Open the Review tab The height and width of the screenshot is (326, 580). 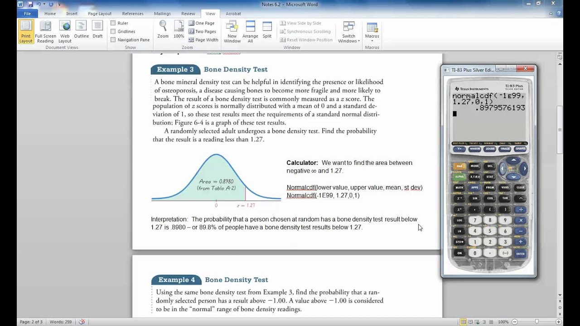(x=188, y=14)
